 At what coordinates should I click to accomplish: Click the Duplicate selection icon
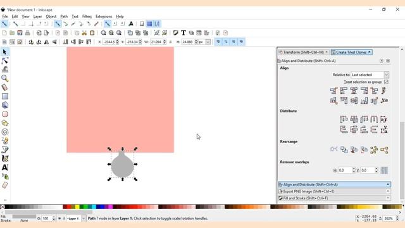click(x=130, y=33)
